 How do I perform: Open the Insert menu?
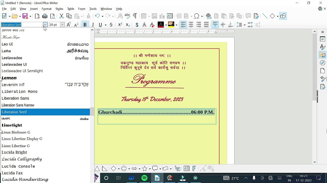(34, 9)
